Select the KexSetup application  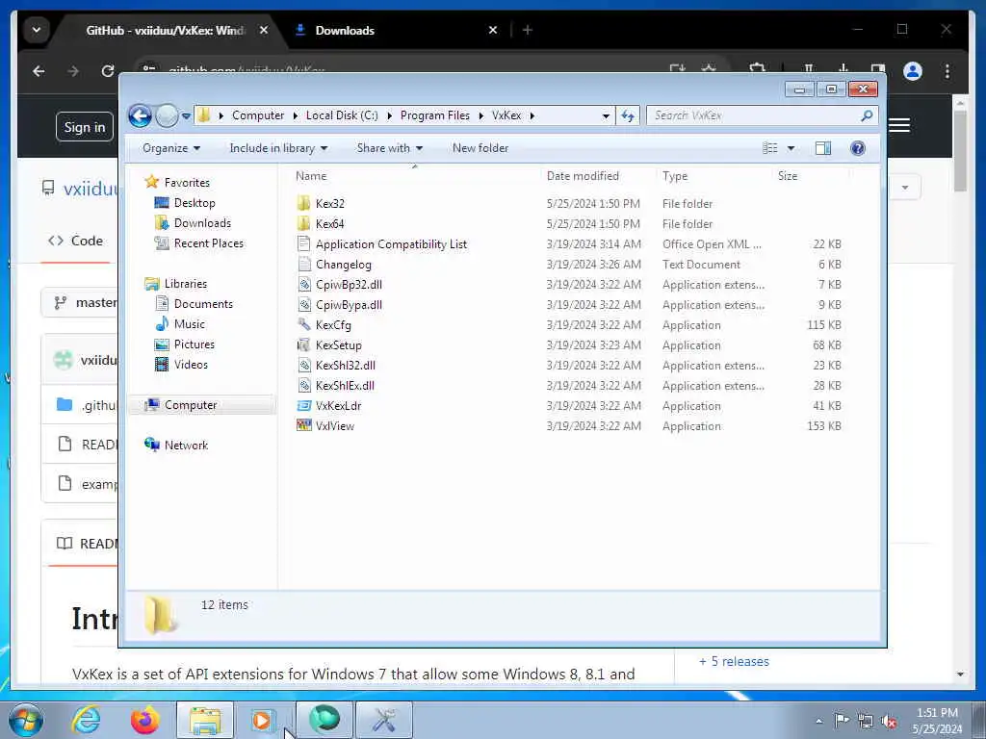click(x=338, y=345)
